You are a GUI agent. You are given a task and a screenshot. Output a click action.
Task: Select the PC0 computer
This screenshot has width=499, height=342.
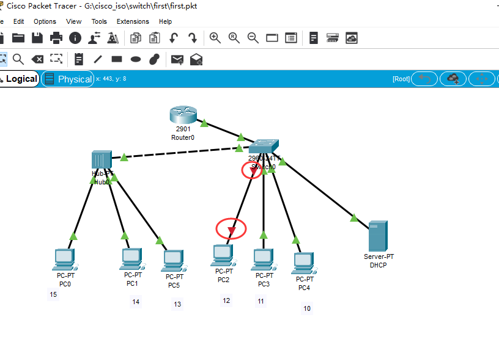click(65, 260)
